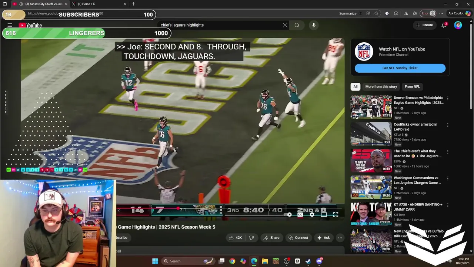The width and height of the screenshot is (474, 267).
Task: Open the Favorites list icon
Action: click(415, 13)
